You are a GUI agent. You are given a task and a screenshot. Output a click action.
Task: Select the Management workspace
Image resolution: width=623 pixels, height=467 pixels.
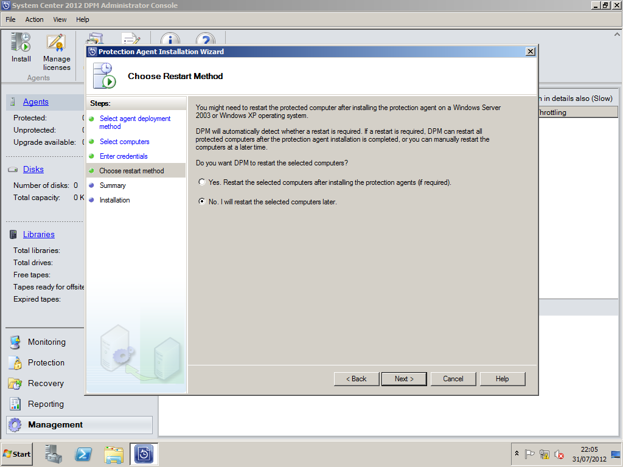[x=80, y=425]
